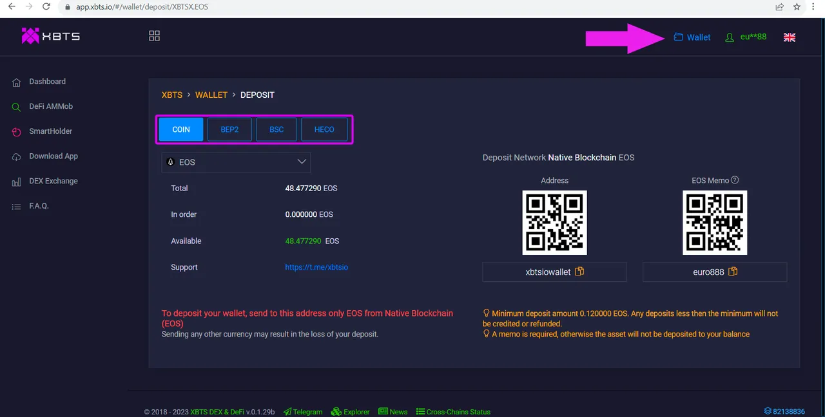Click the Download App cloud icon

(x=16, y=157)
